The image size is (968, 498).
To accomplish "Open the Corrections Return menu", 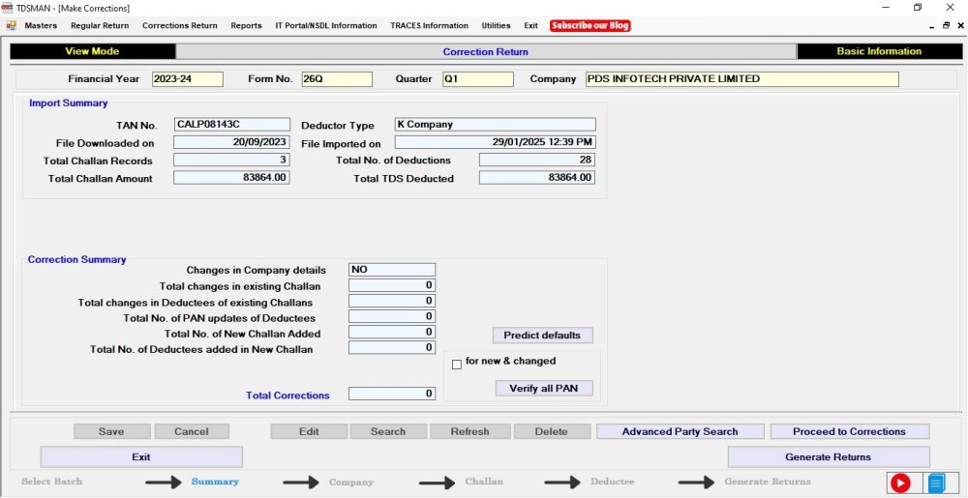I will pos(180,26).
